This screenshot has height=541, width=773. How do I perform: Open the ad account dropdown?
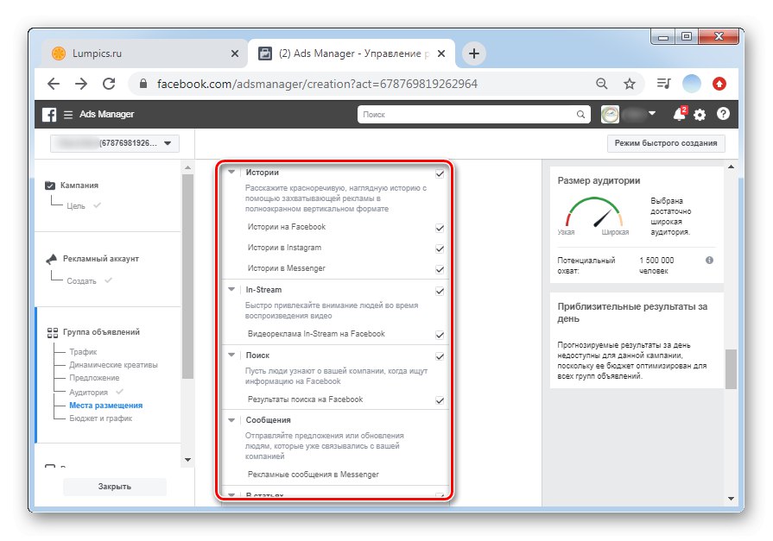[x=115, y=143]
